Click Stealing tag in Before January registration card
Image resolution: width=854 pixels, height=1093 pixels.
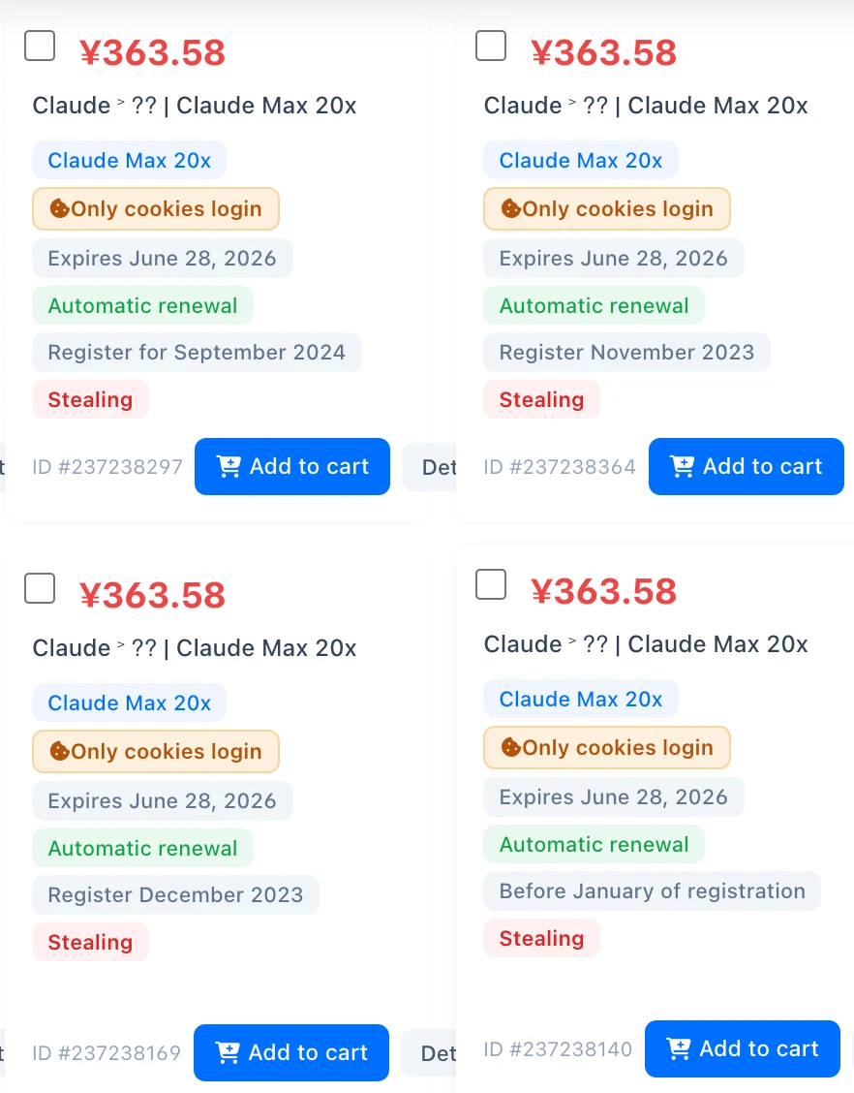[542, 938]
